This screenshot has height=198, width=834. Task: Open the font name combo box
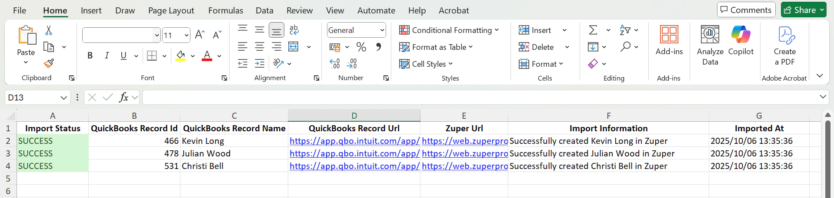coord(121,35)
